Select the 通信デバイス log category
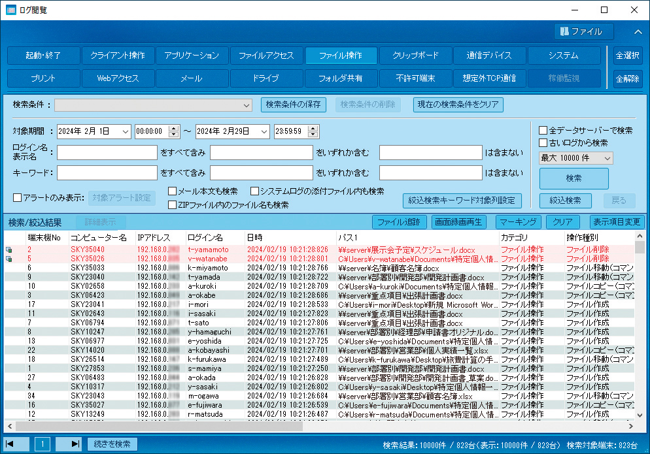The width and height of the screenshot is (650, 454). pyautogui.click(x=490, y=56)
